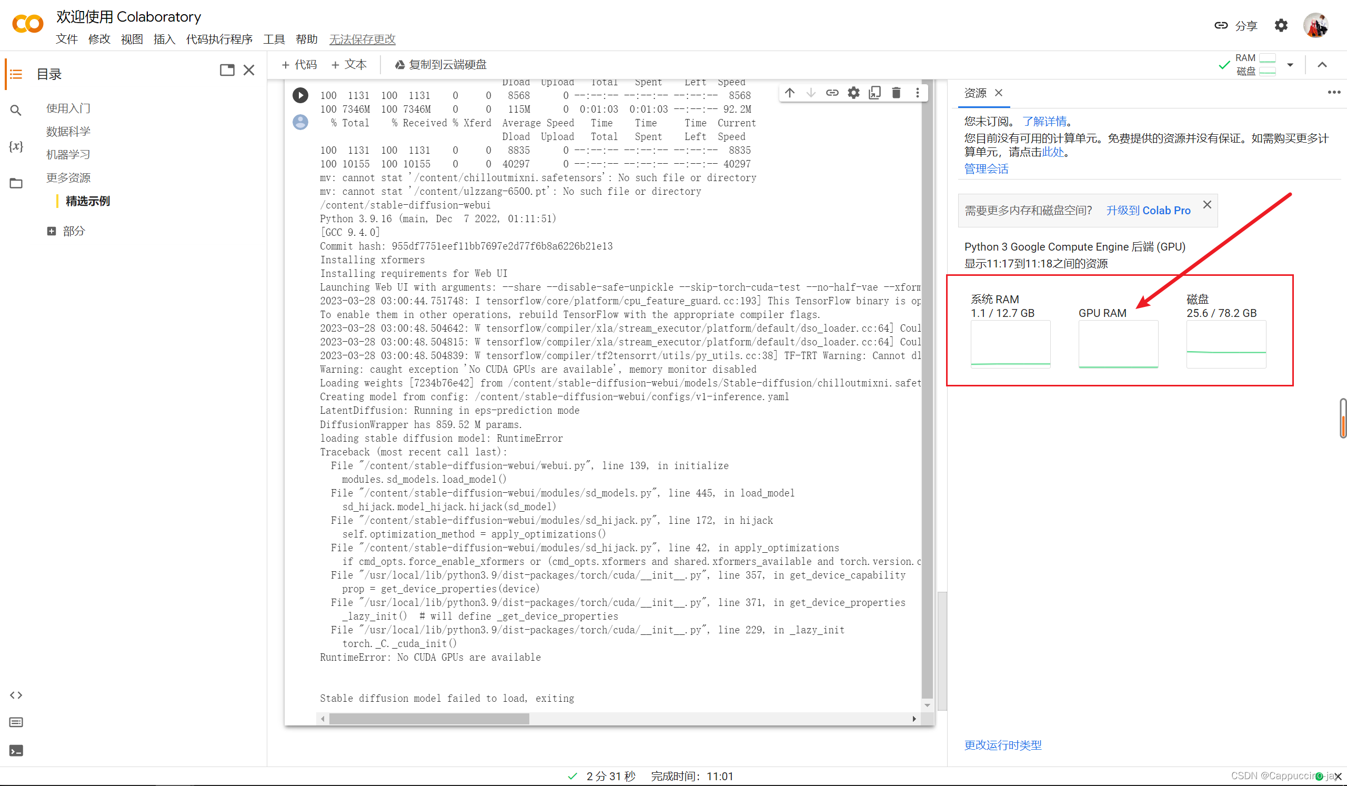The height and width of the screenshot is (786, 1347).
Task: Select 使用入门 in the contents
Action: (x=68, y=108)
